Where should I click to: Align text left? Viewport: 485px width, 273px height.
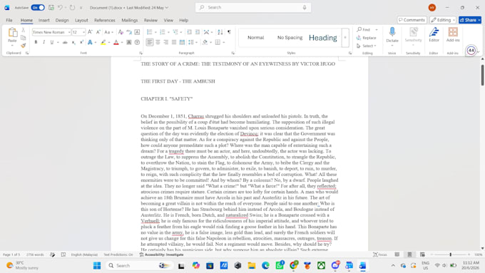(x=150, y=42)
